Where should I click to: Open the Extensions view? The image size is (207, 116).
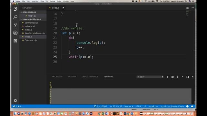coord(15,41)
